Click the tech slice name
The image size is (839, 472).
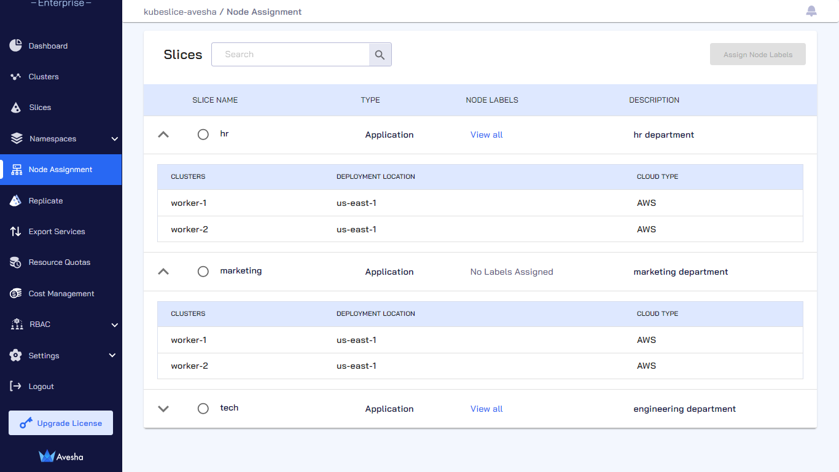(x=229, y=407)
